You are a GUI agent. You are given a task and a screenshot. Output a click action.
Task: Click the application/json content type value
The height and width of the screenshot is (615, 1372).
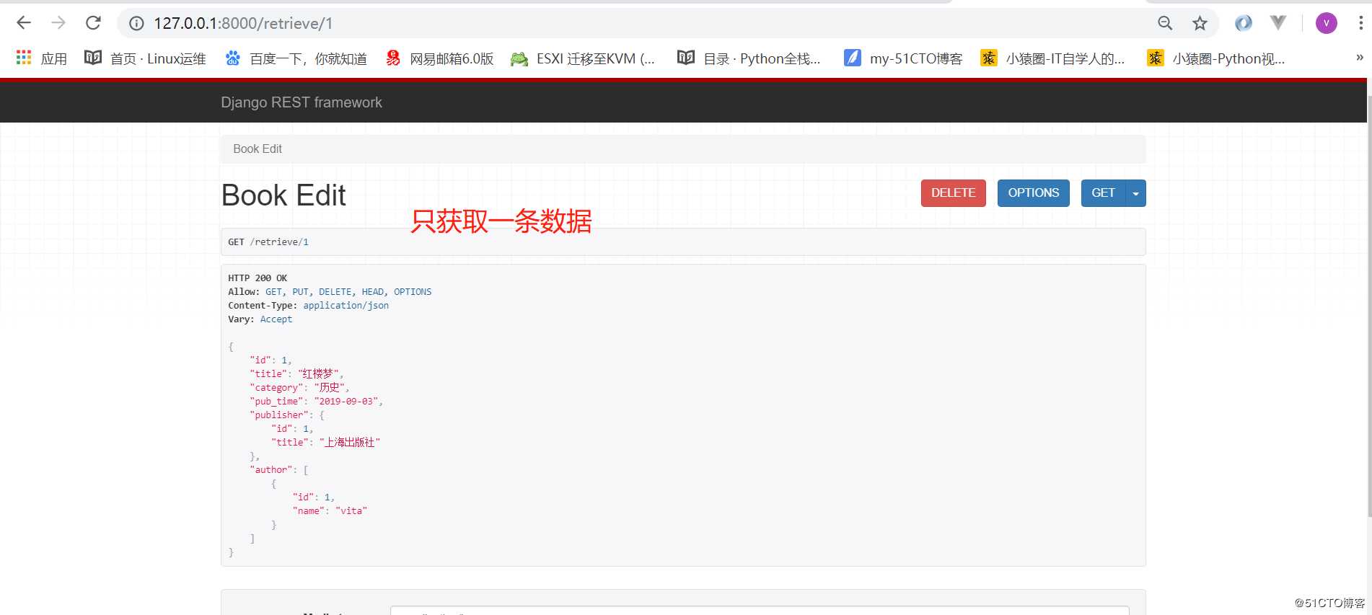tap(346, 306)
